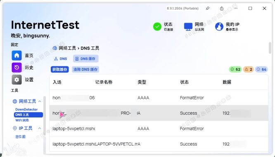Toggle the blue 64 info filter
275x157 pixels.
click(261, 70)
